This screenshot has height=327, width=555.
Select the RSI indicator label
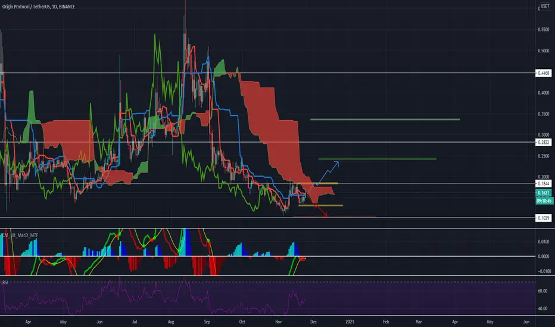pyautogui.click(x=5, y=282)
